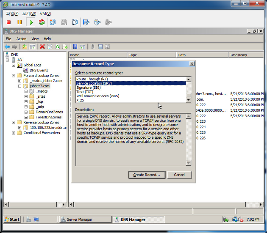This screenshot has height=233, width=267.
Task: Select the _sites folder in tree
Action: [x=41, y=96]
